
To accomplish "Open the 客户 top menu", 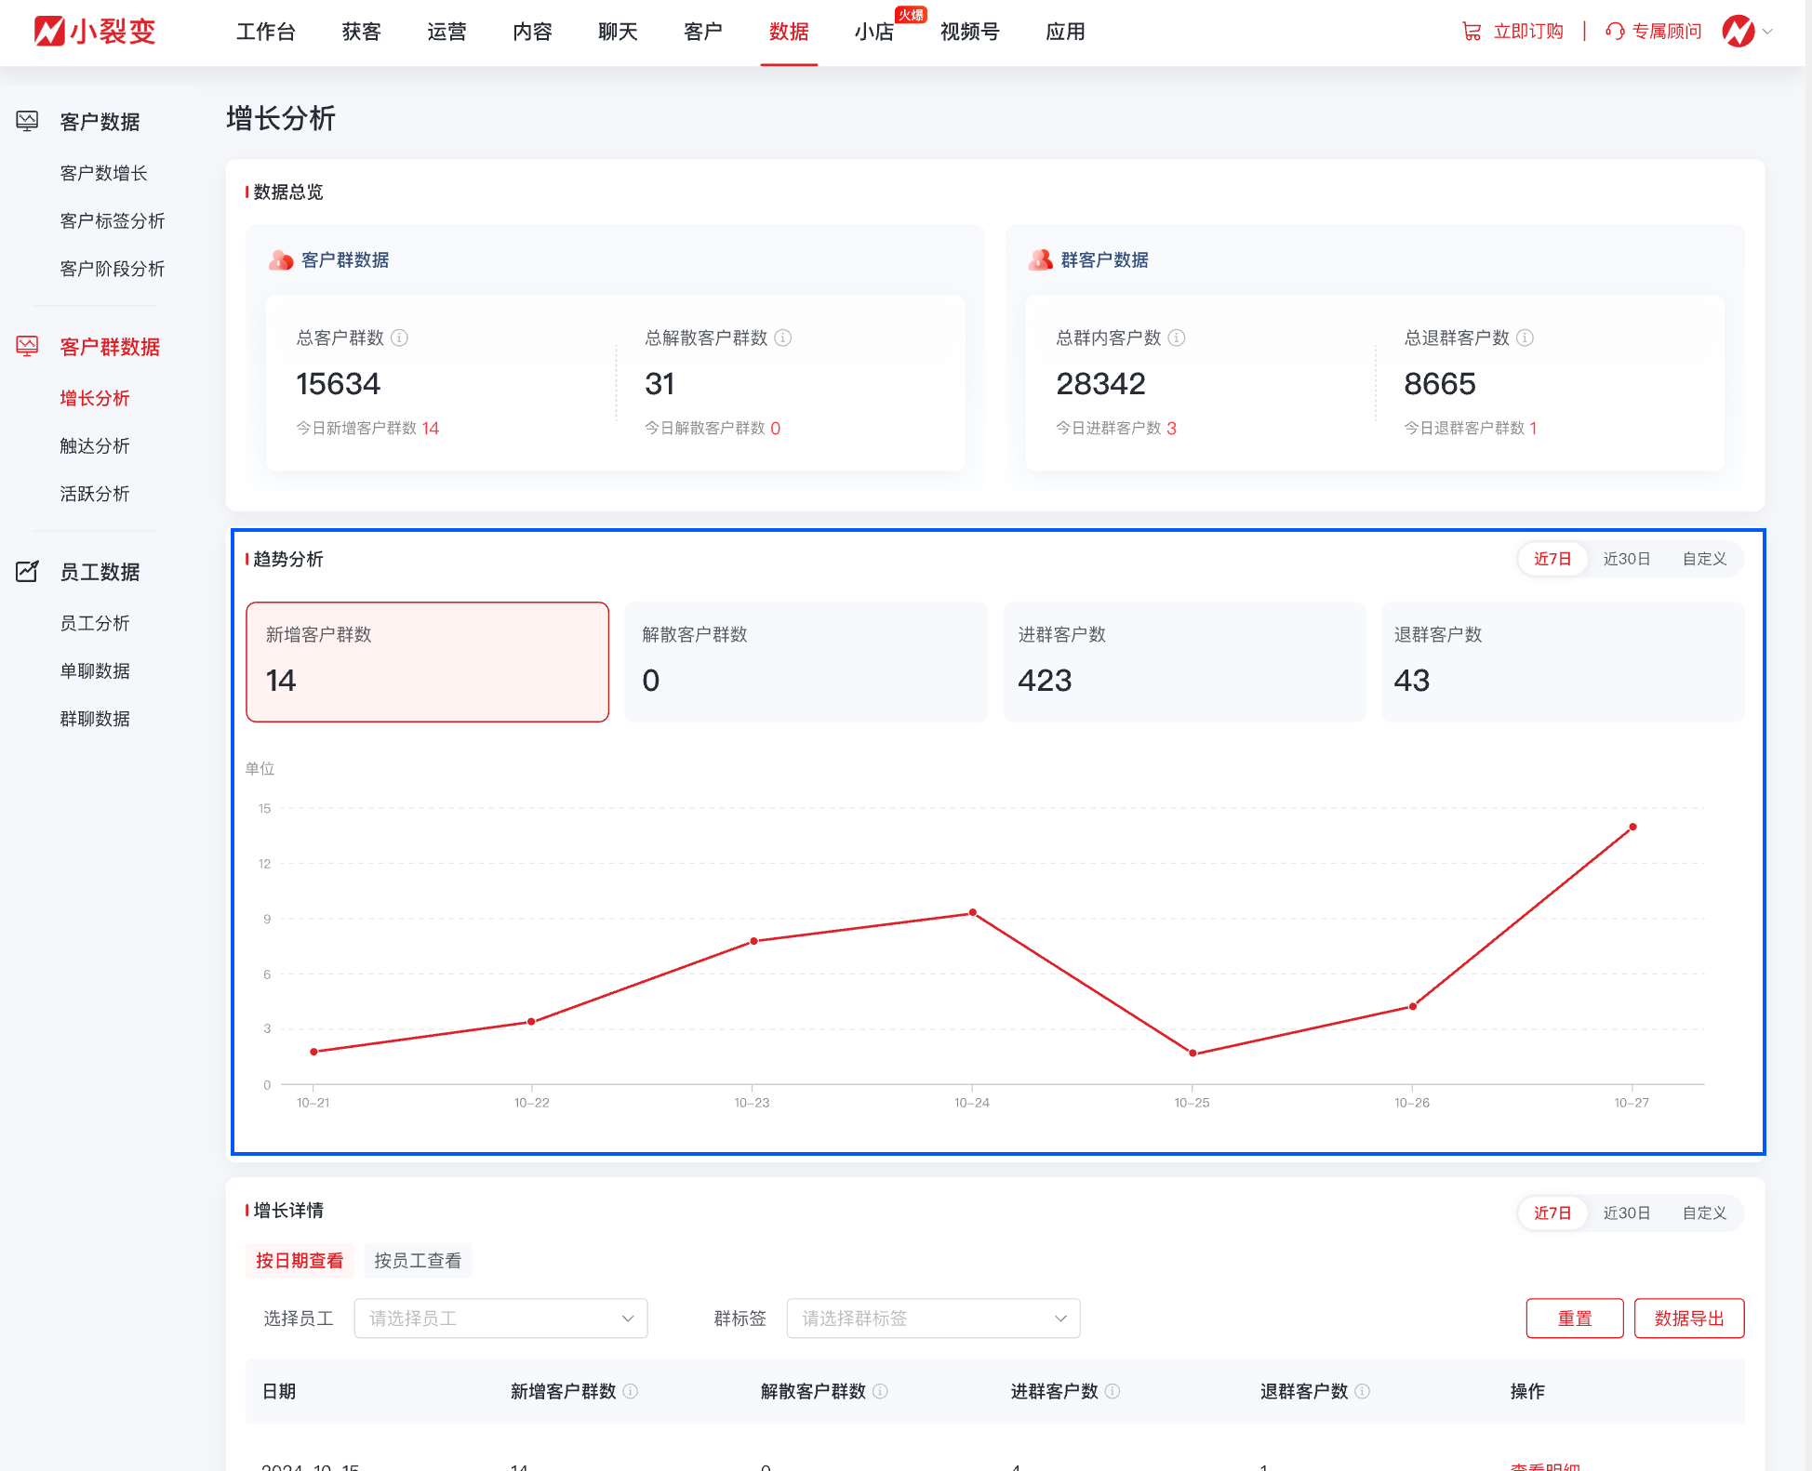I will (x=703, y=32).
